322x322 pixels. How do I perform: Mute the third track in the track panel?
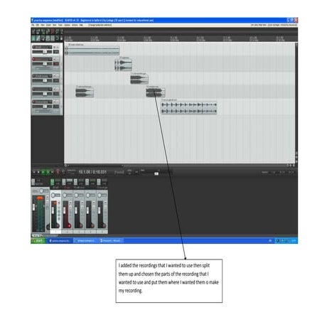point(54,76)
